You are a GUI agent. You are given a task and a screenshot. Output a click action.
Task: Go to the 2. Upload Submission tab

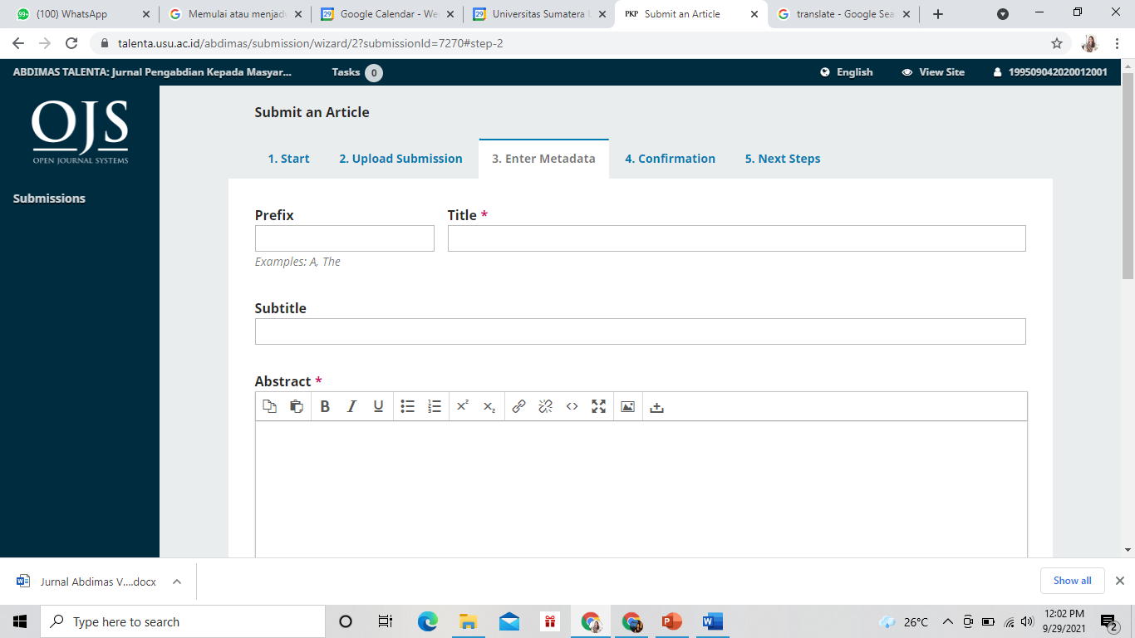point(400,159)
